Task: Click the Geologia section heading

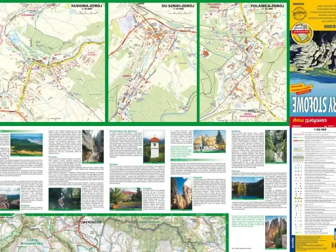Action: [114, 164]
